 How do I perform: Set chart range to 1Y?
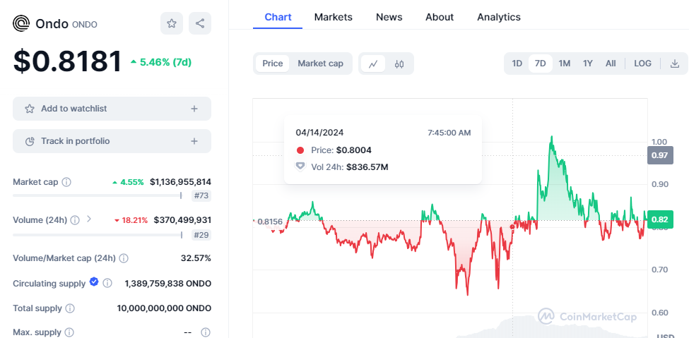click(588, 64)
